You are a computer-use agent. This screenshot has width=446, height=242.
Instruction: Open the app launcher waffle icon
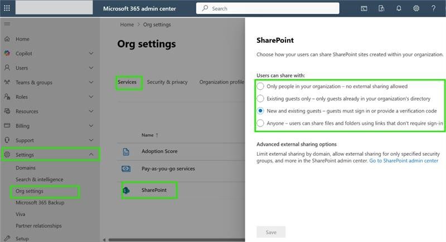(x=7, y=8)
